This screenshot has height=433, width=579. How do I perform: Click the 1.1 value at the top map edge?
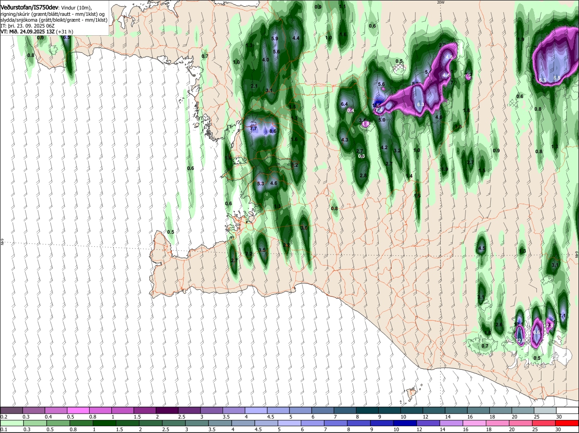pyautogui.click(x=342, y=7)
